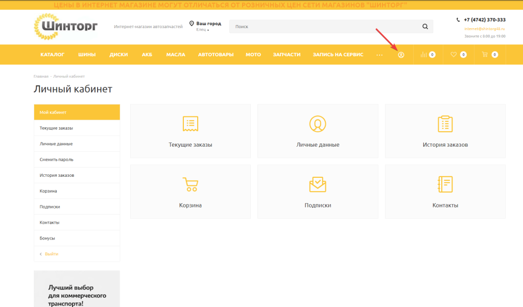
Task: Select Мой кабинет in sidebar
Action: point(77,112)
